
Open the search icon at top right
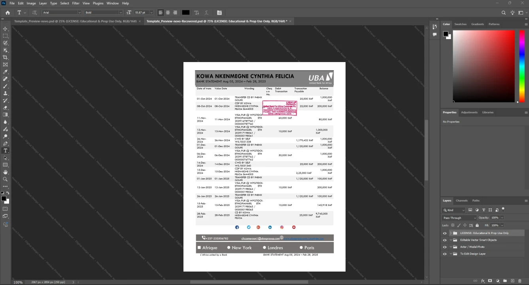click(x=503, y=13)
